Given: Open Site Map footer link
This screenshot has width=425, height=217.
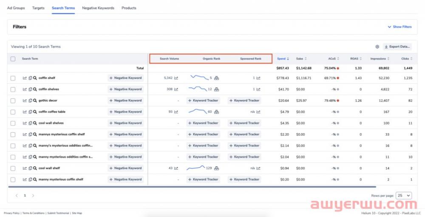Looking at the screenshot, I should tap(77, 213).
